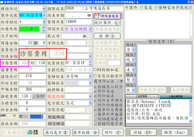This screenshot has height=137, width=194.
Task: Expand the 案件代號 dropdown
Action: 45,15
